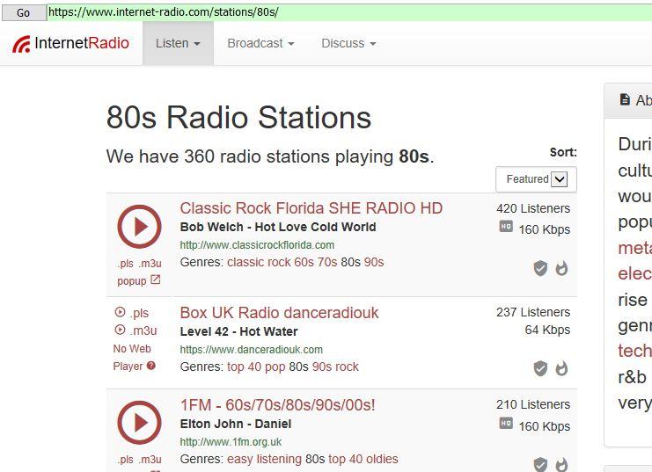
Task: Play Classic Rock Florida SHE RADIO HD station
Action: click(139, 227)
